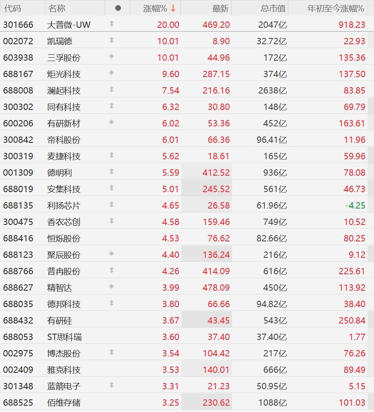This screenshot has height=412, width=374.
Task: Click 佰维存储 latest price 230.62
Action: pos(216,403)
